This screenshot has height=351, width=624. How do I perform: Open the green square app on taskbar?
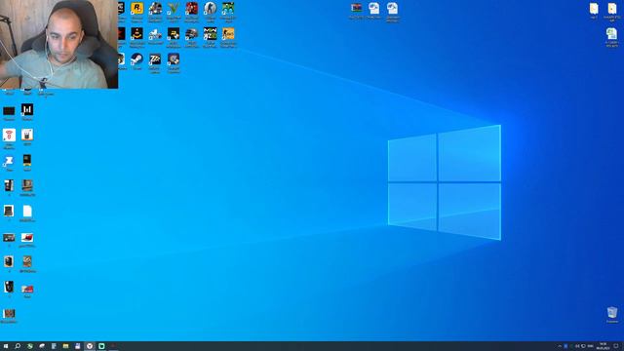[101, 346]
